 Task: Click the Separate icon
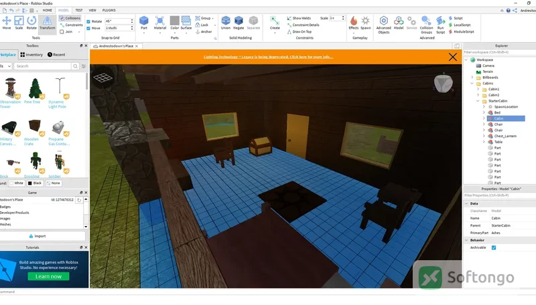click(x=253, y=23)
